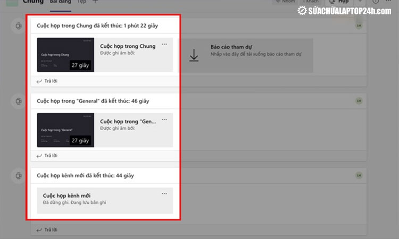Click meeting camera icon beside first post
399x239 pixels.
[x=19, y=25]
